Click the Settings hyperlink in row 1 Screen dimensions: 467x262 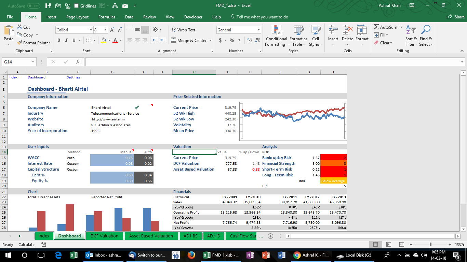pyautogui.click(x=74, y=77)
